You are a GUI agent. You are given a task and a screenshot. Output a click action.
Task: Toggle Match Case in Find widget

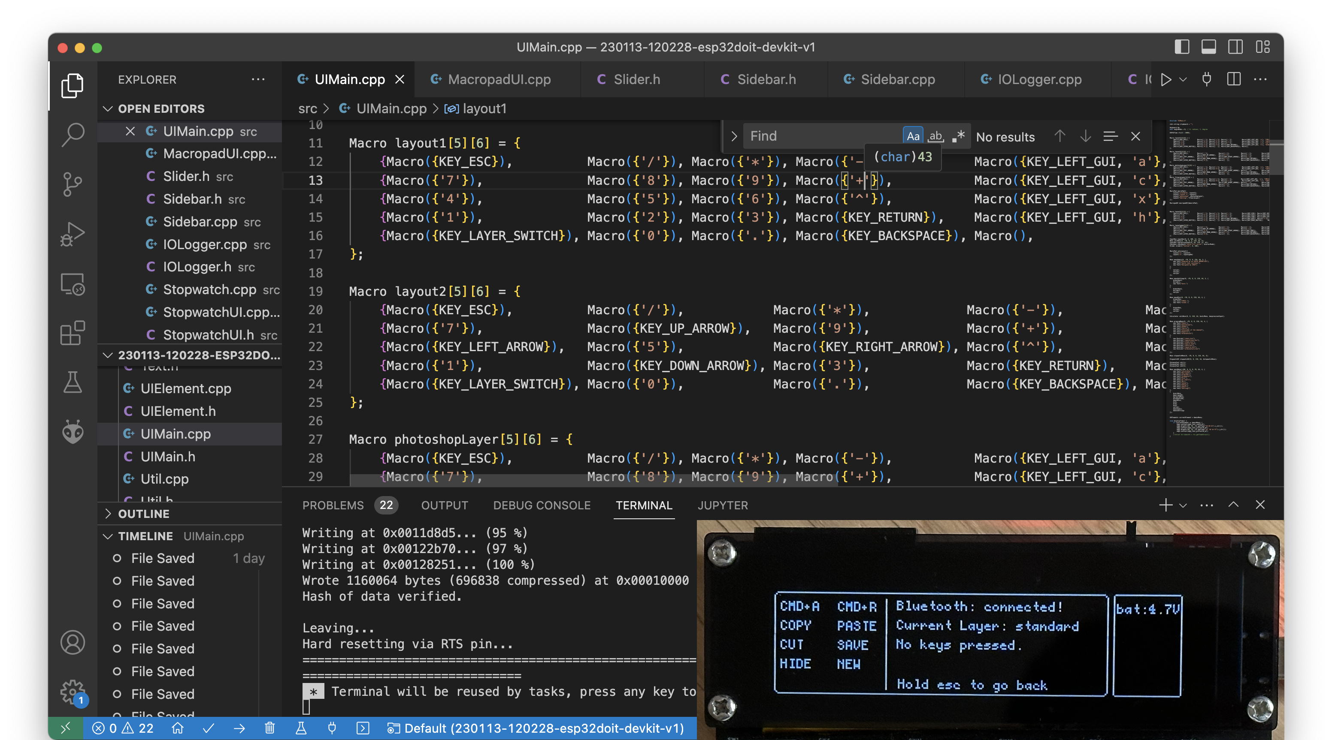[913, 136]
